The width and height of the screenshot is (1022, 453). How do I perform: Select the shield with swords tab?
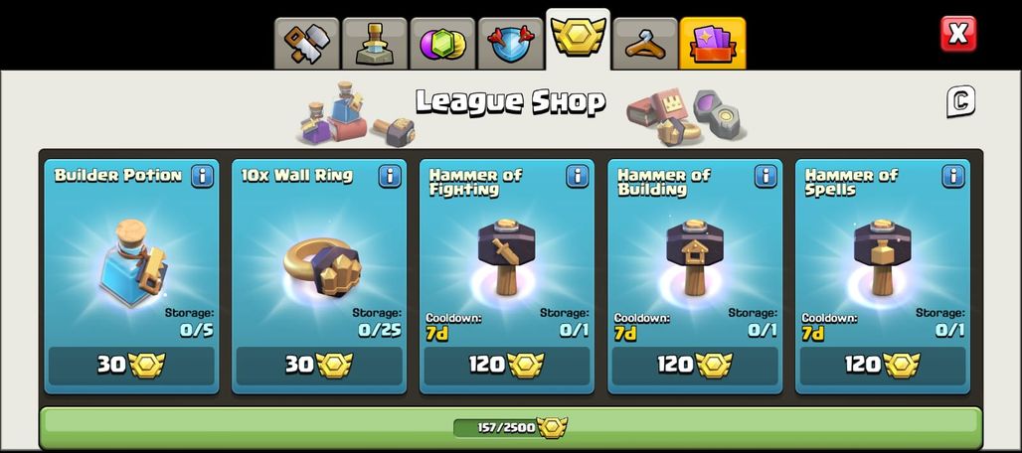point(510,44)
